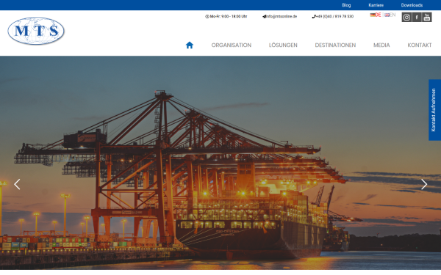
Task: Open the Downloads link
Action: 412,5
